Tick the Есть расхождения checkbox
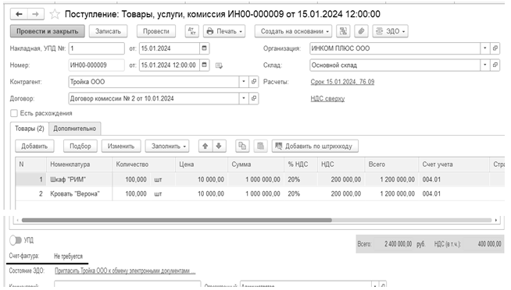This screenshot has height=290, width=511. [x=14, y=113]
